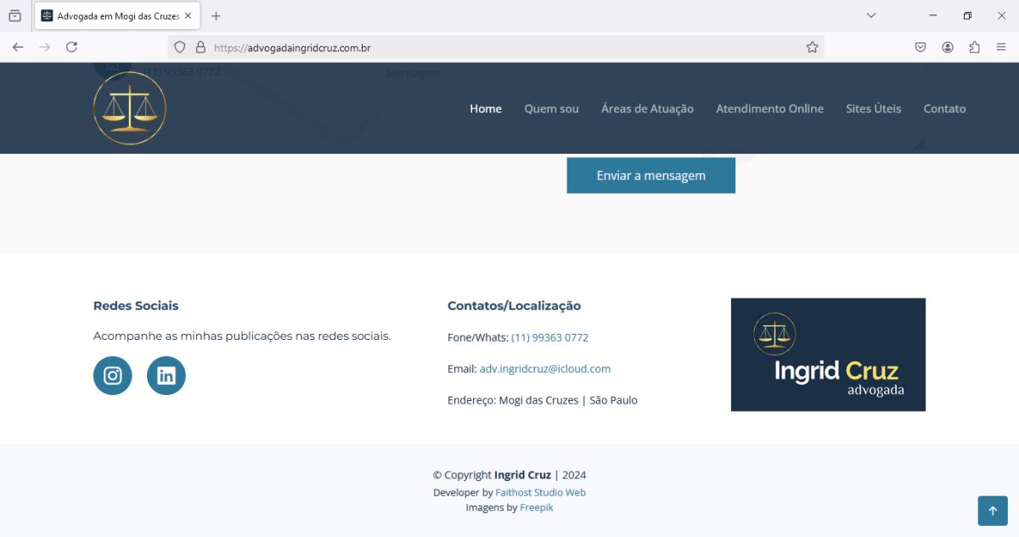Viewport: 1019px width, 537px height.
Task: Click the golden scales logo in header
Action: [130, 108]
